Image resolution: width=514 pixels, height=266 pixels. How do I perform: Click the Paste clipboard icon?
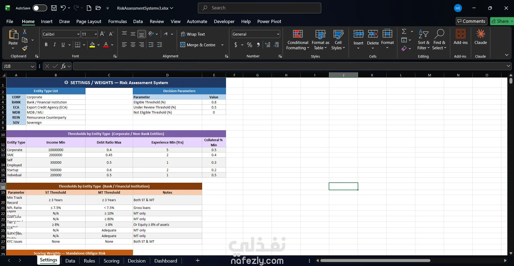(x=13, y=35)
